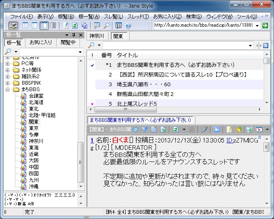Screen dimensions: 274x219
Task: Open the arrow beside thread refresh icon
Action: (184, 130)
